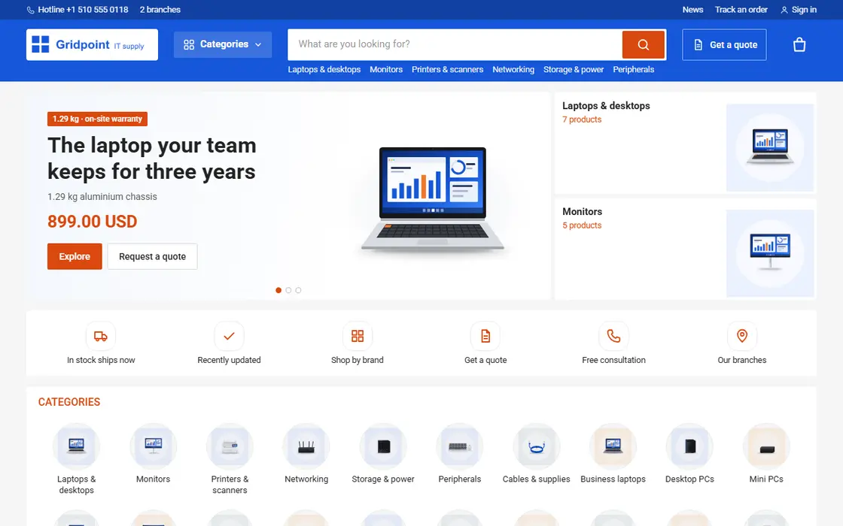The width and height of the screenshot is (843, 526).
Task: Open Storage & power in the header nav
Action: (574, 69)
